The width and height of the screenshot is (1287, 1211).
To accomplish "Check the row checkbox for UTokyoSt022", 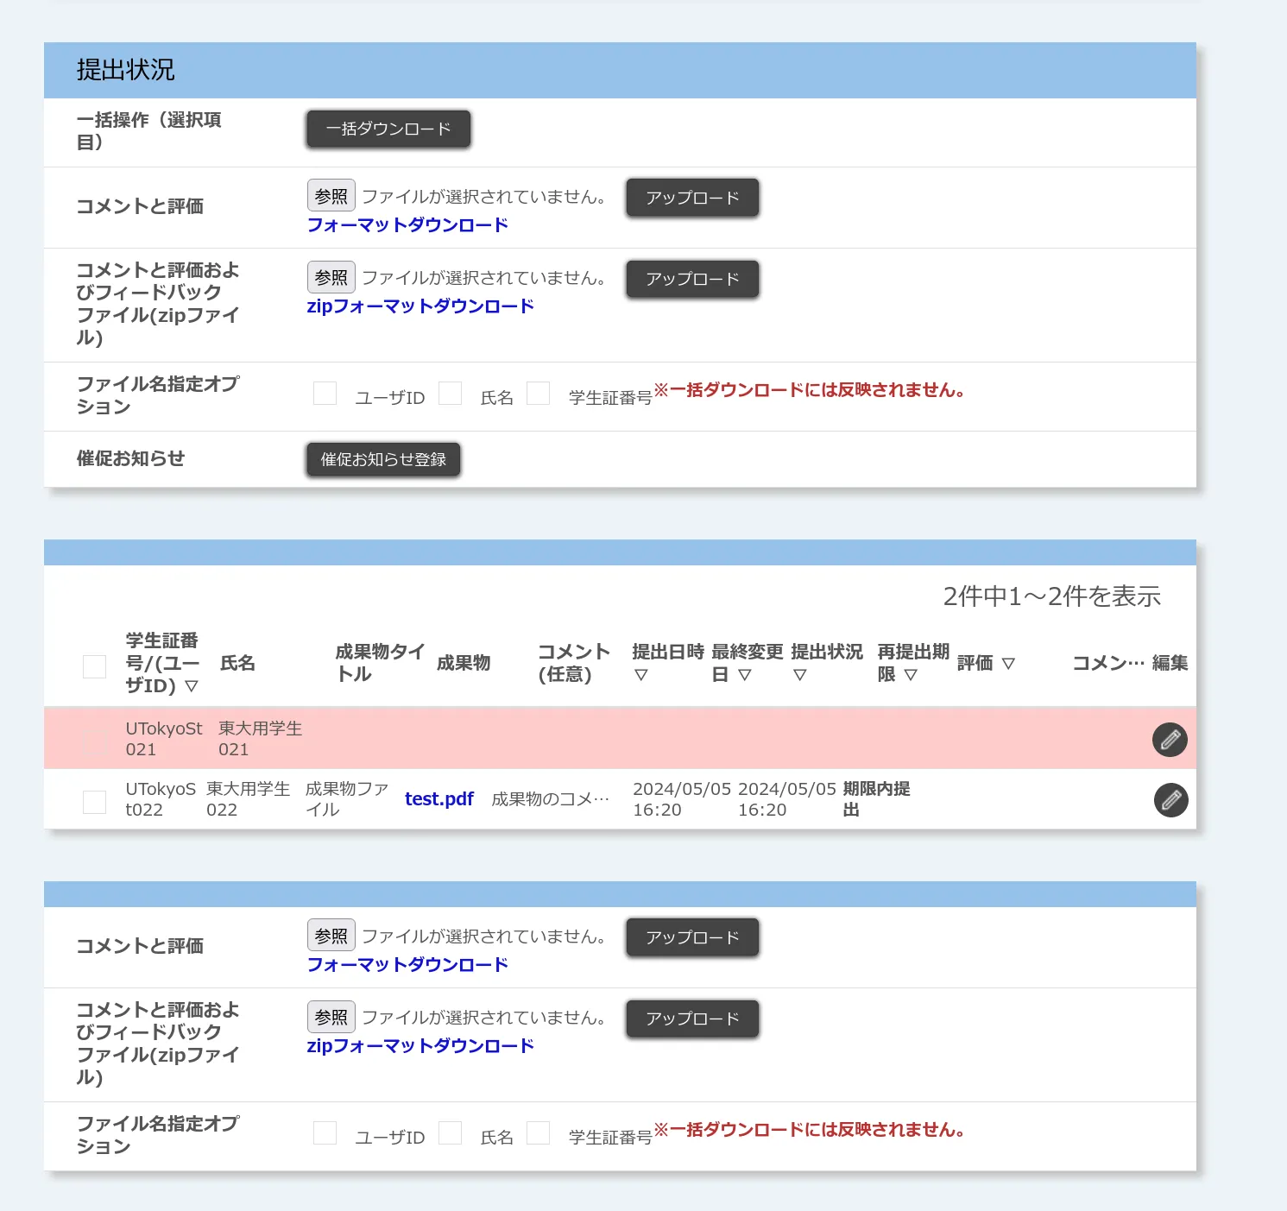I will pyautogui.click(x=94, y=800).
